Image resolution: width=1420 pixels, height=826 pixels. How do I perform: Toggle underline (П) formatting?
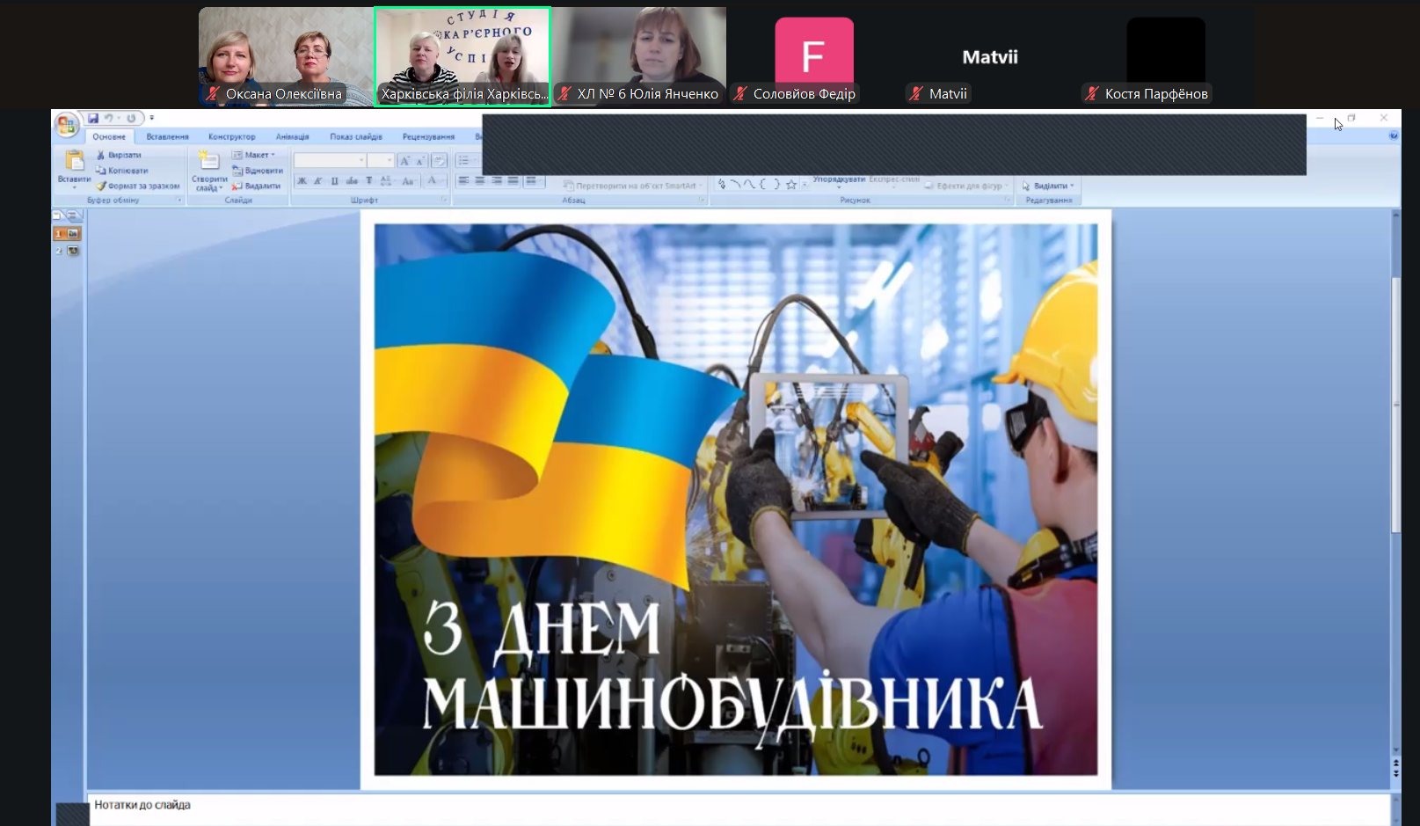334,181
